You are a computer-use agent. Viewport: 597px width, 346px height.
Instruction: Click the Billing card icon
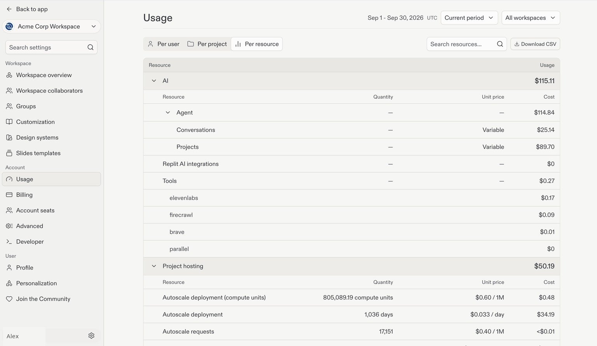point(9,195)
